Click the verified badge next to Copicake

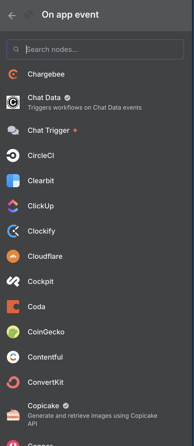pyautogui.click(x=66, y=406)
